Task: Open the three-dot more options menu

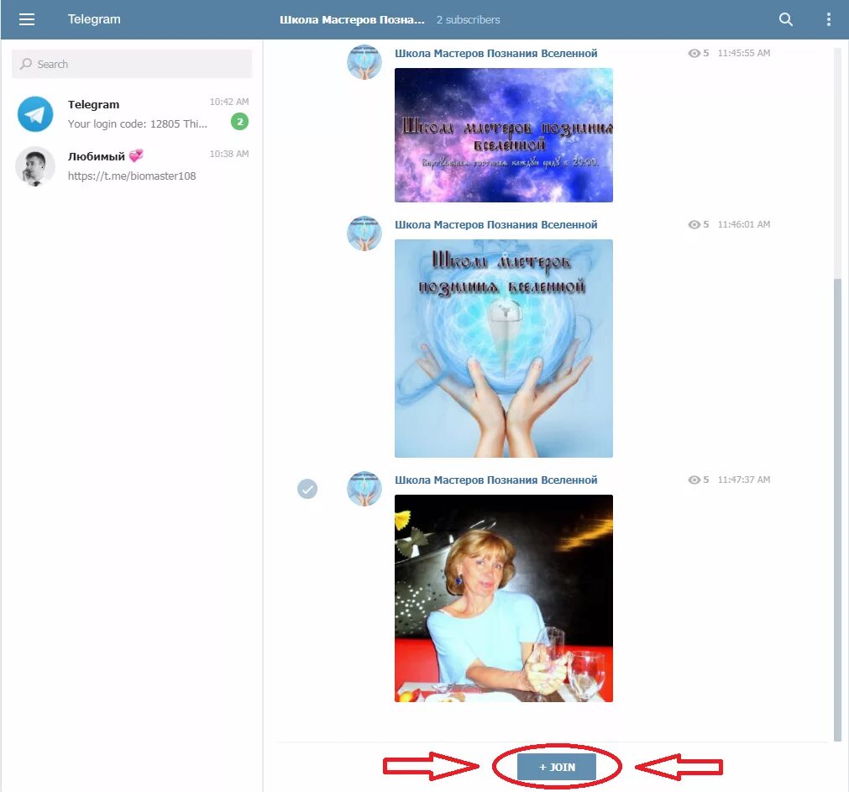Action: [x=828, y=19]
